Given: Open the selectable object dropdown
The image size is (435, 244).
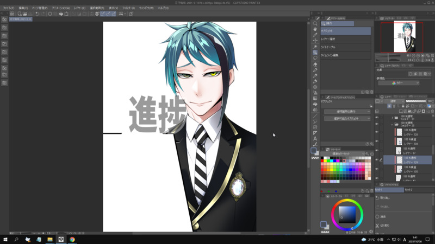Looking at the screenshot, I should point(347,118).
